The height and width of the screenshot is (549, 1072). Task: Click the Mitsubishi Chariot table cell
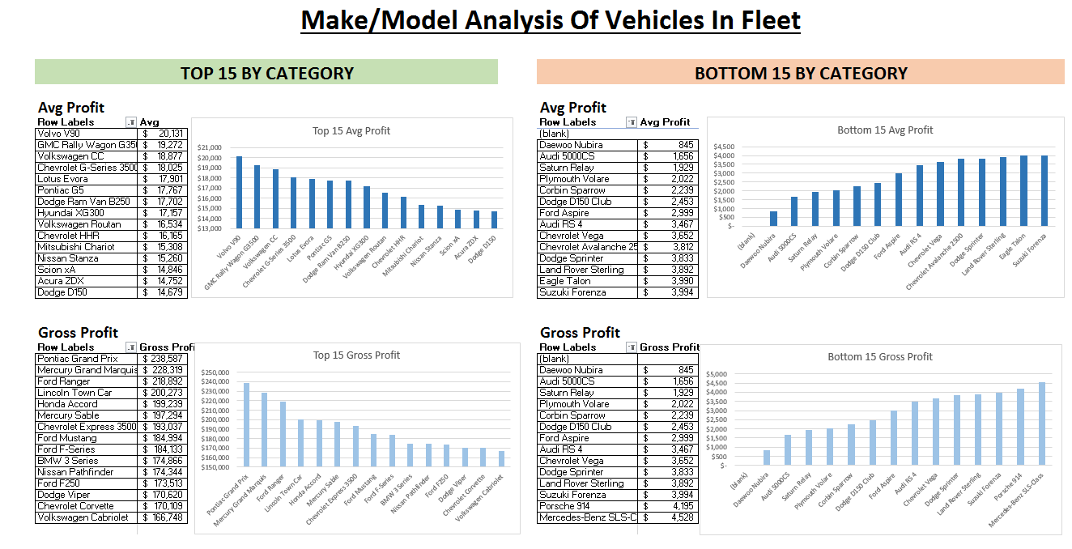pos(87,247)
